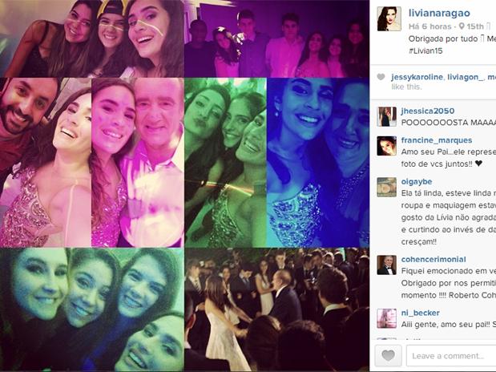This screenshot has width=496, height=372.
Task: Click the location pin icon near 15th
Action: [462, 26]
